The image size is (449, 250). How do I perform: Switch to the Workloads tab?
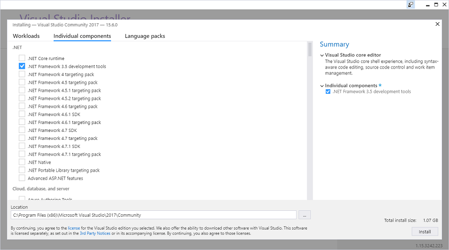click(x=26, y=36)
